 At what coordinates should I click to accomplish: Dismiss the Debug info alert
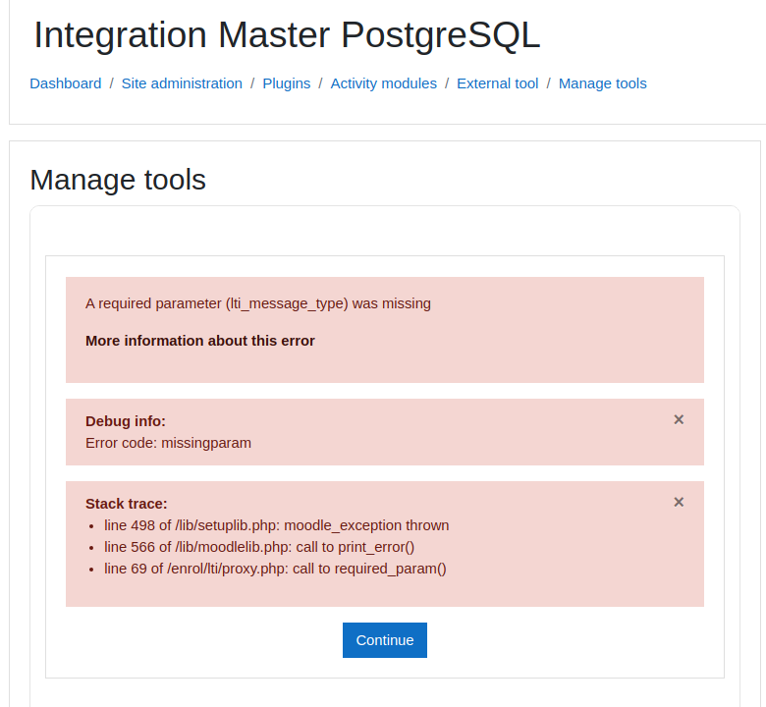[679, 419]
